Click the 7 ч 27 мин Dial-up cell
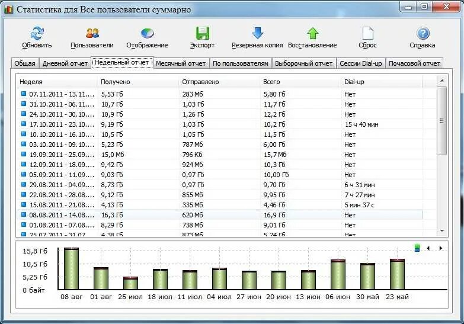Image resolution: width=464 pixels, height=324 pixels. (359, 195)
